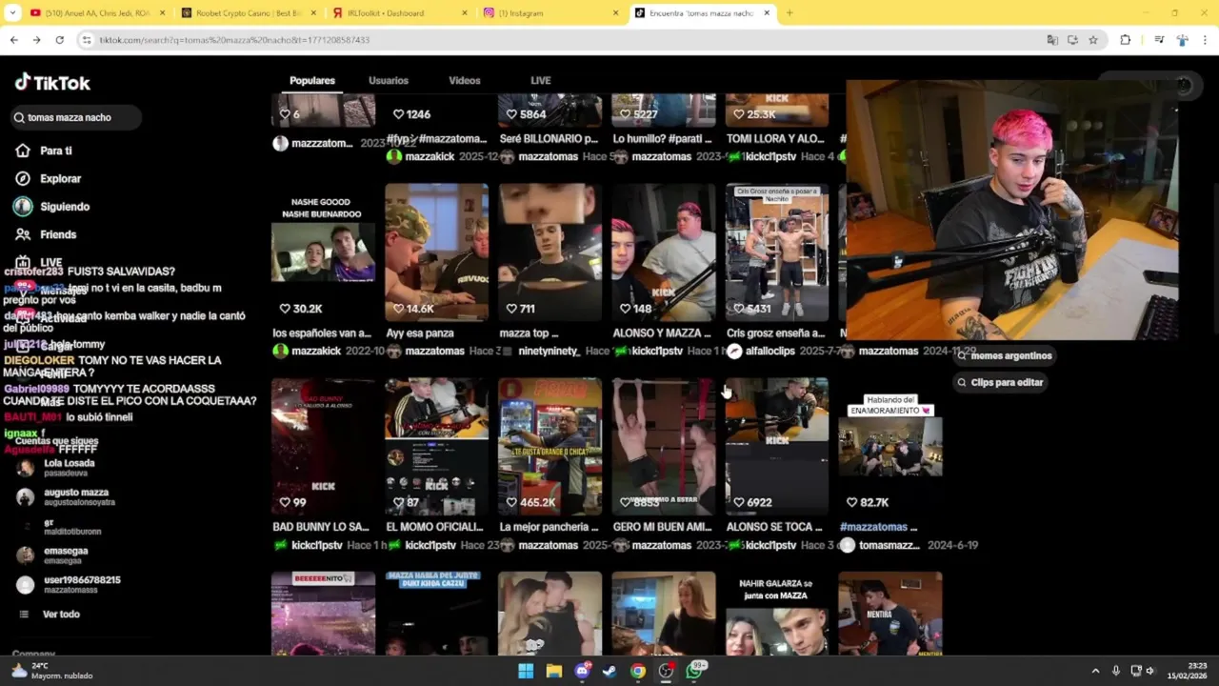Click the Clips para editar suggestion

coord(1000,382)
